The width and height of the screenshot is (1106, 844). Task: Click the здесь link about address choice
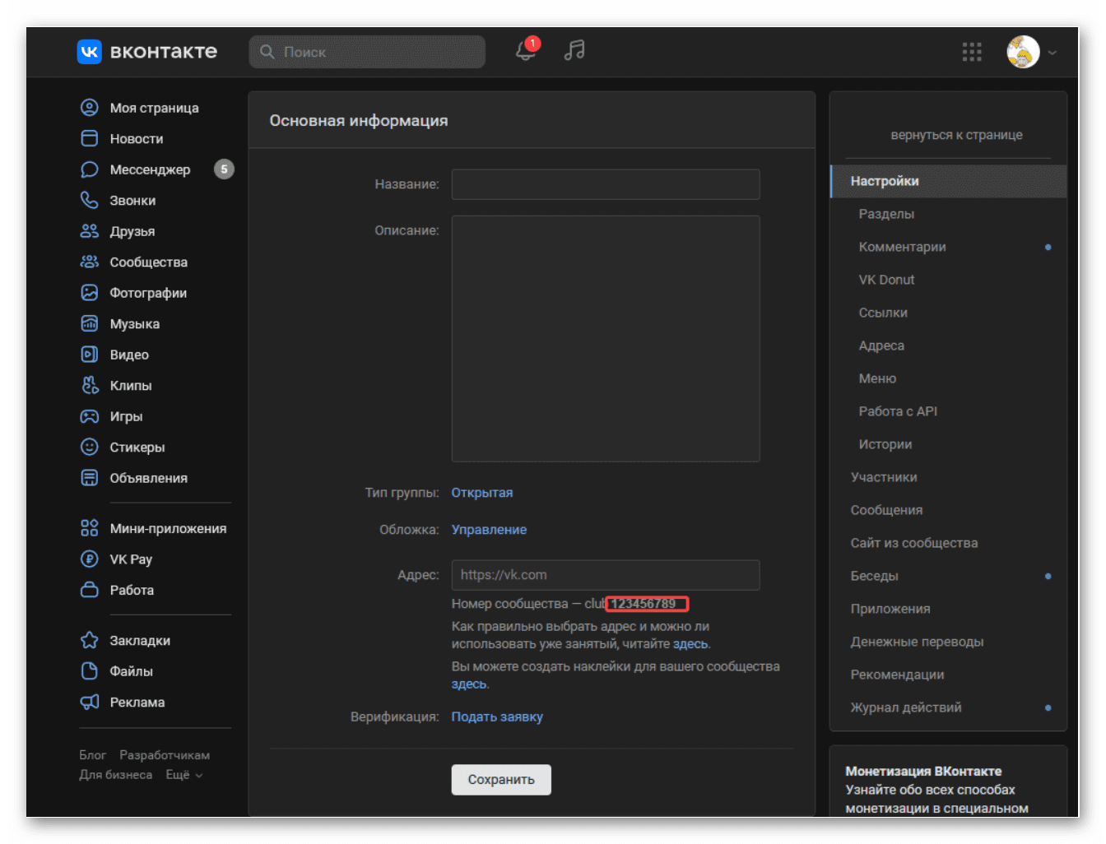tap(690, 644)
